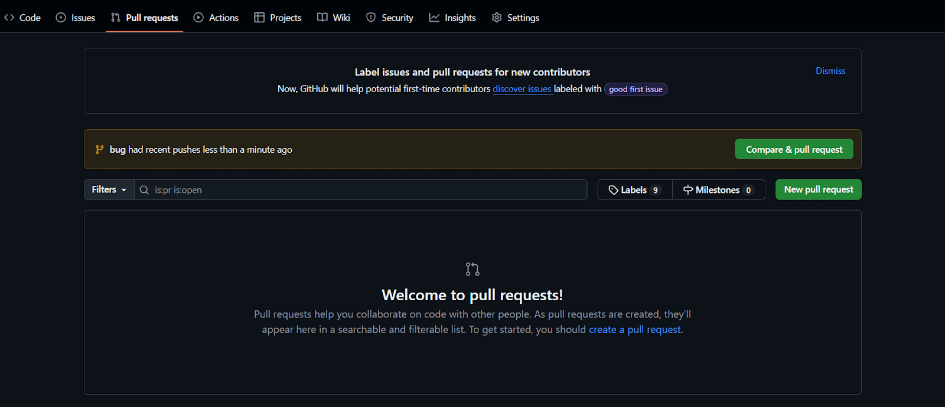Follow the discover issues link
This screenshot has height=407, width=945.
522,89
